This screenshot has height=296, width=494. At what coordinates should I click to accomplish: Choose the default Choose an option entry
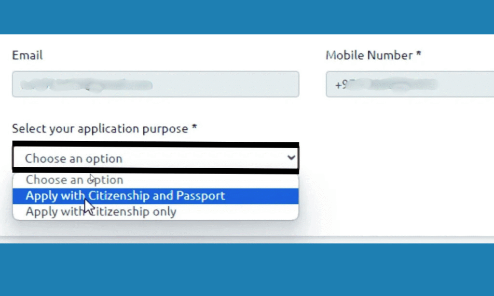(x=75, y=179)
